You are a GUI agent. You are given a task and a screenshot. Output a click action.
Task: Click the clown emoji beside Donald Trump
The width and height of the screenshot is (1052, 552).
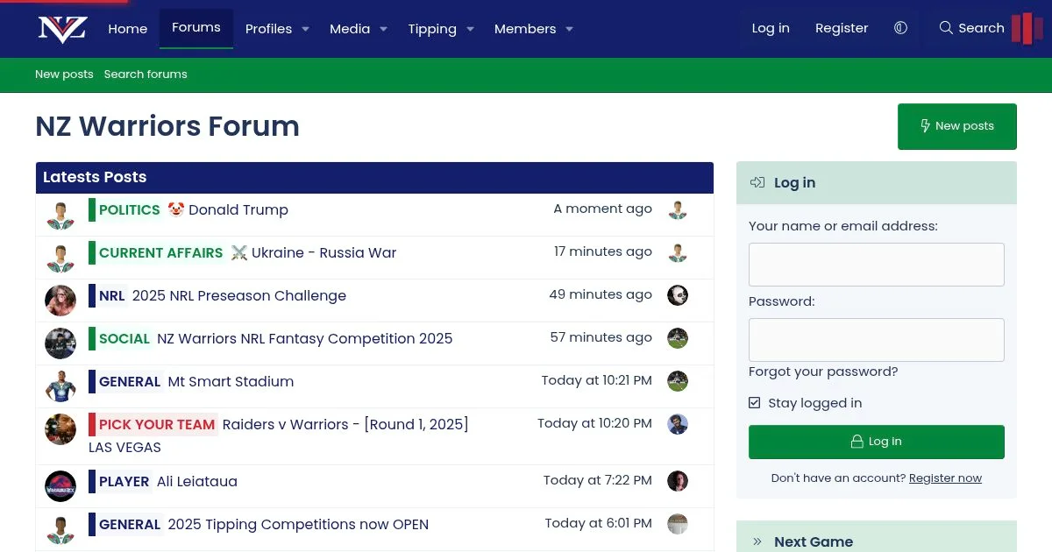tap(175, 209)
